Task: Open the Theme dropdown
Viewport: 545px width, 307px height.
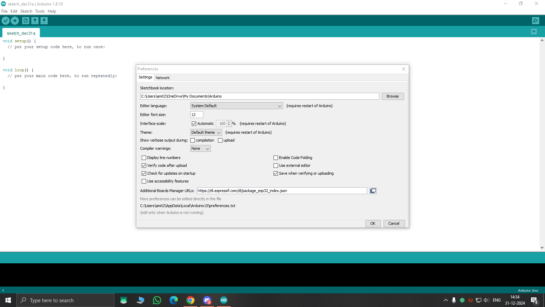Action: click(x=206, y=132)
